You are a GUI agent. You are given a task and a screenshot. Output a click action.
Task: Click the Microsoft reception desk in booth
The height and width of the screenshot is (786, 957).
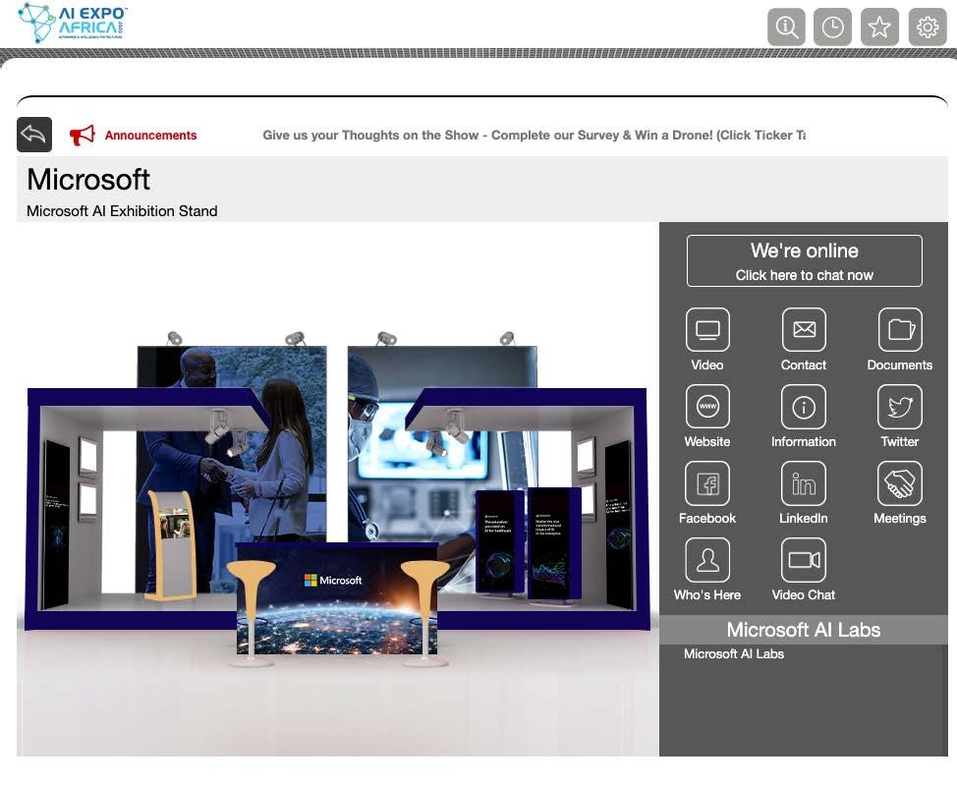pos(337,598)
